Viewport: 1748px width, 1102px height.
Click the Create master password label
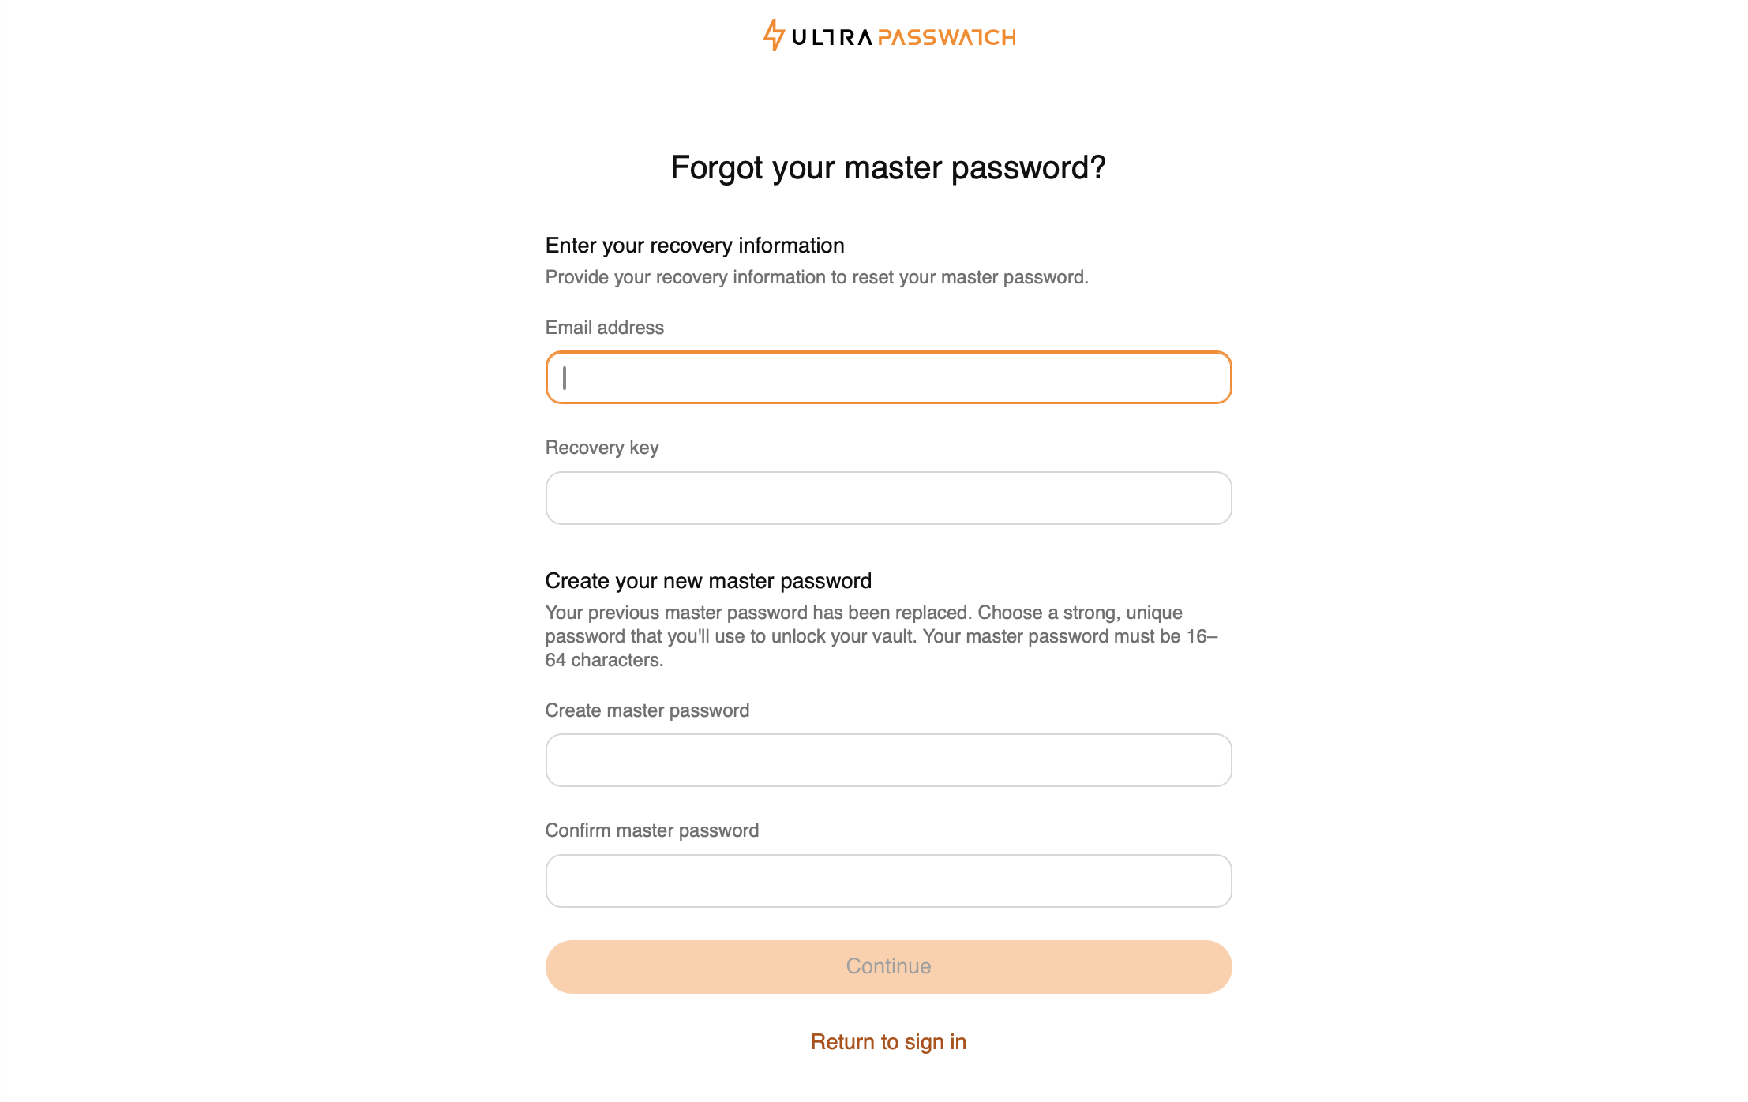pos(647,710)
